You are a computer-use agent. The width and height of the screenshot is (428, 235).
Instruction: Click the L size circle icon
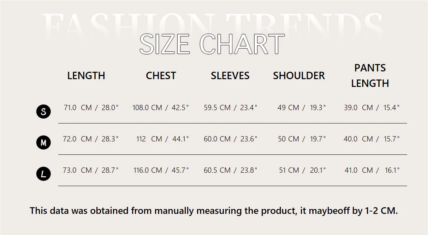click(x=43, y=174)
